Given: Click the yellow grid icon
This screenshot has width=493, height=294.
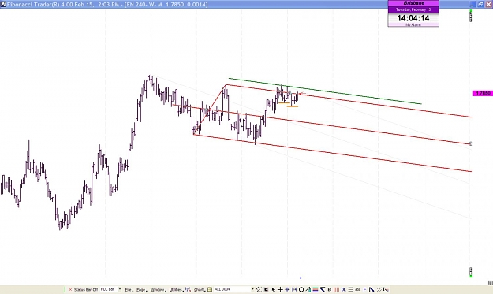Looking at the screenshot, I should point(210,289).
